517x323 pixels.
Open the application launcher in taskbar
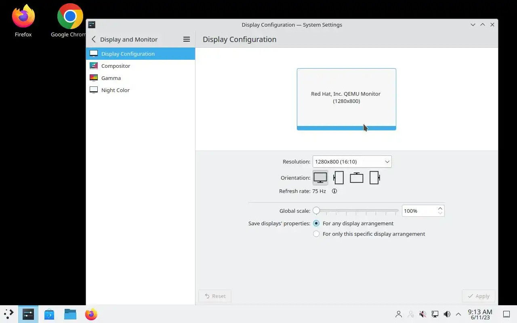click(9, 314)
